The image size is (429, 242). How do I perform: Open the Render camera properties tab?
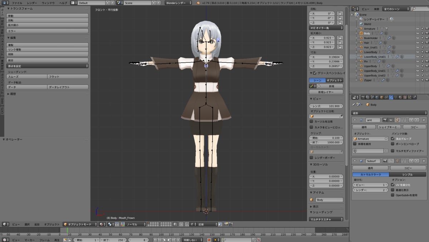point(363,97)
